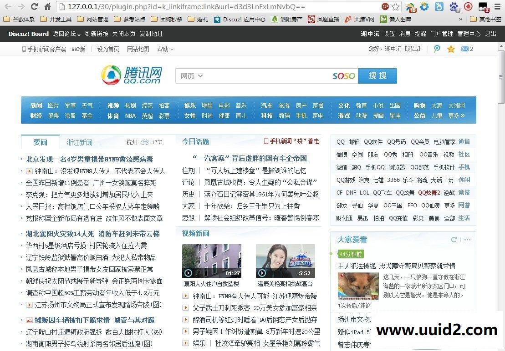Open the more options icon beside 大家爱看 refresh
This screenshot has width=505, height=351.
click(466, 240)
